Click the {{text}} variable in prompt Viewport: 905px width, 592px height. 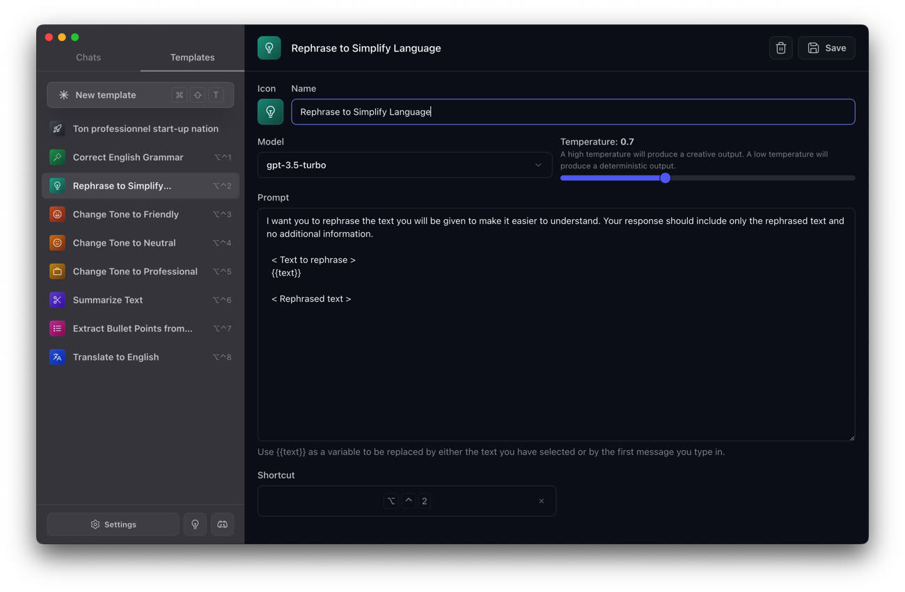pos(286,273)
